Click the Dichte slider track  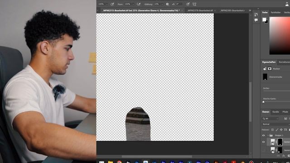(x=276, y=91)
